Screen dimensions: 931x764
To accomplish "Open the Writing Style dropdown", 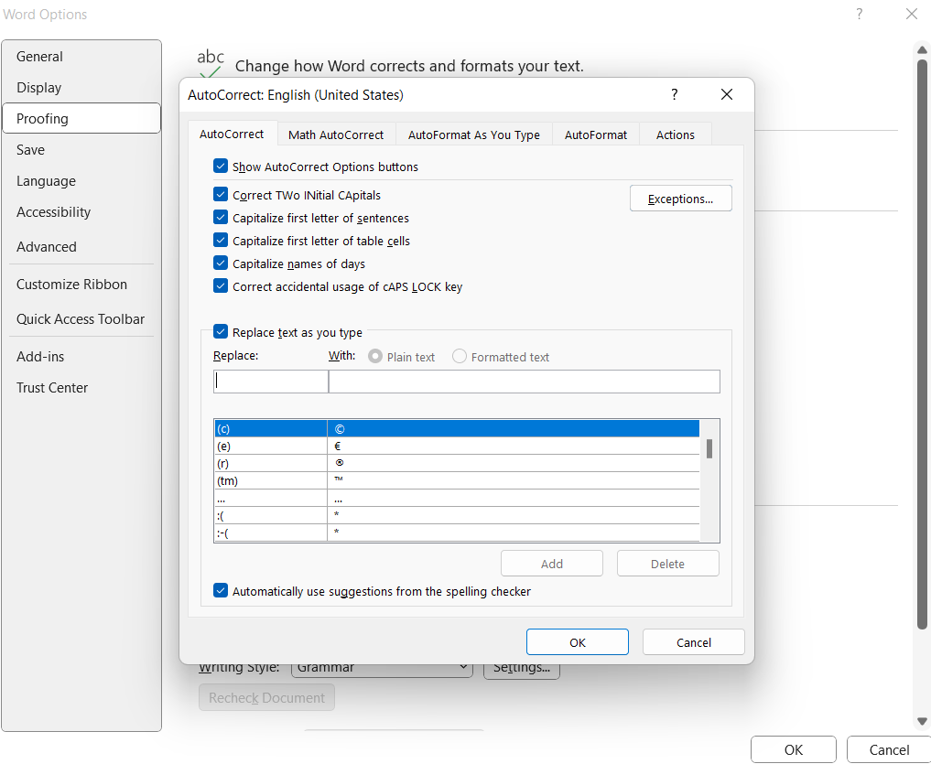I will point(382,670).
